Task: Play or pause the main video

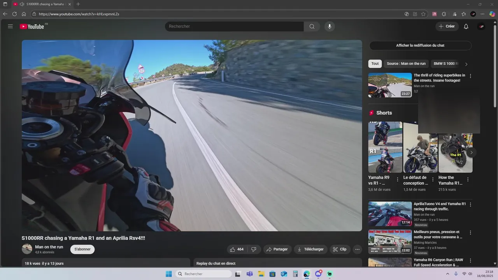Action: coord(192,136)
